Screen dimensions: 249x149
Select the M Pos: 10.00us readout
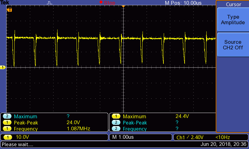tap(183, 3)
